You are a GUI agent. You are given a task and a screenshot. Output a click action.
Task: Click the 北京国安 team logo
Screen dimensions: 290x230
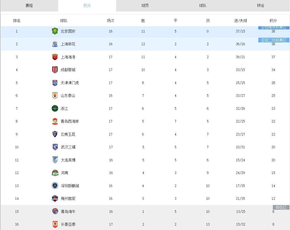click(x=55, y=31)
